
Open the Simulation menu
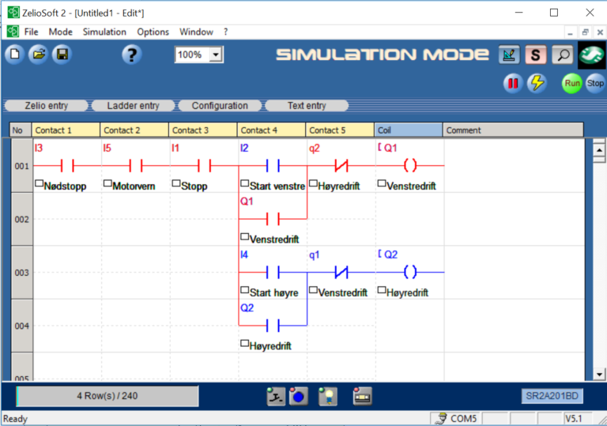click(104, 32)
